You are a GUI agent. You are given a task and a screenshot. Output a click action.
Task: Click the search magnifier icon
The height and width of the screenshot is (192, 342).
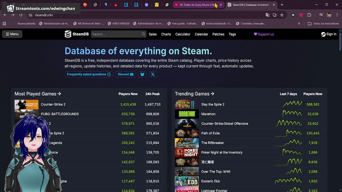143,34
